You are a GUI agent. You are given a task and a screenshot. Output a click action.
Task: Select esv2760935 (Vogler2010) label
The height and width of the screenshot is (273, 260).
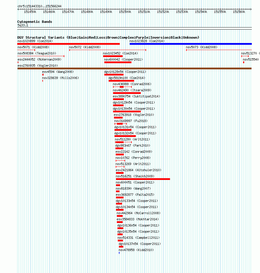38,66
